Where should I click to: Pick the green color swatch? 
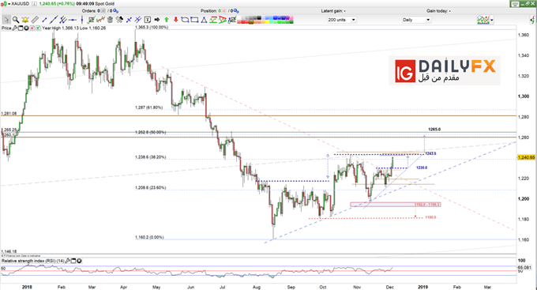(x=280, y=22)
